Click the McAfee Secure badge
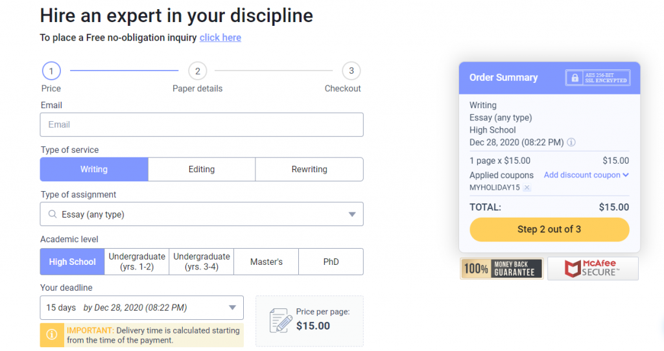 click(593, 269)
